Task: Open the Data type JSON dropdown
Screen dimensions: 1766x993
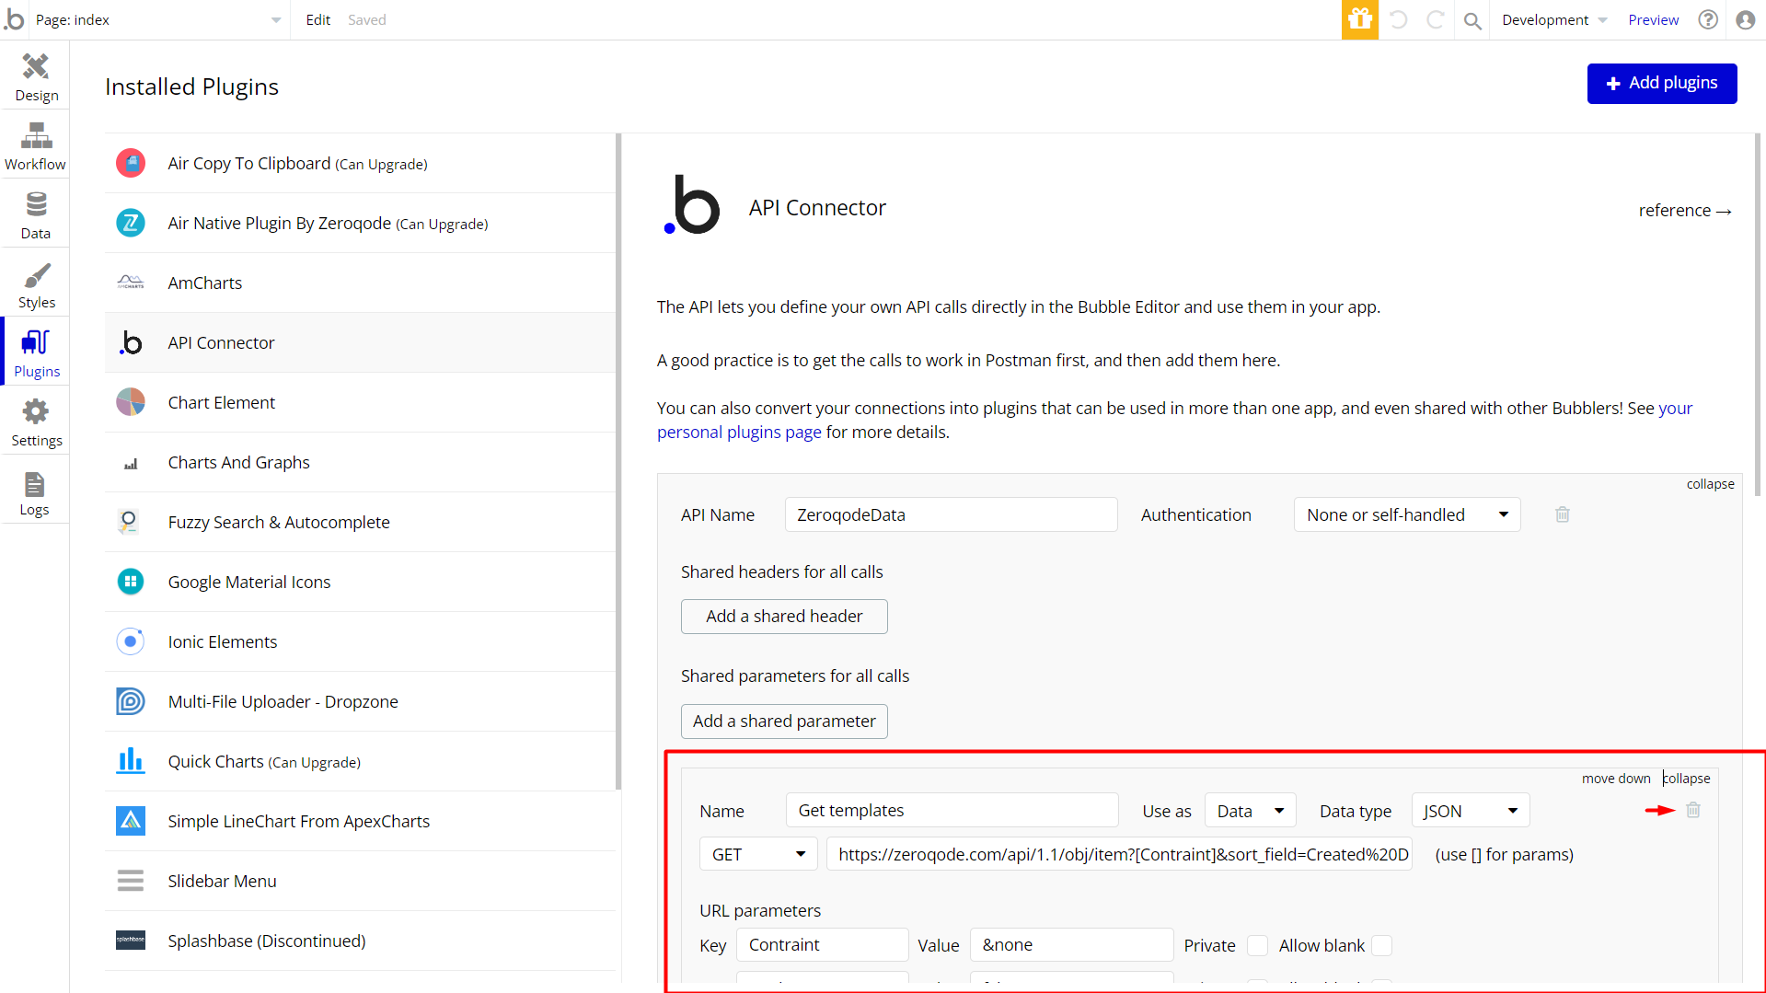Action: pyautogui.click(x=1470, y=811)
